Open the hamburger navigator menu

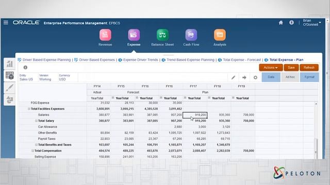[x=6, y=23]
